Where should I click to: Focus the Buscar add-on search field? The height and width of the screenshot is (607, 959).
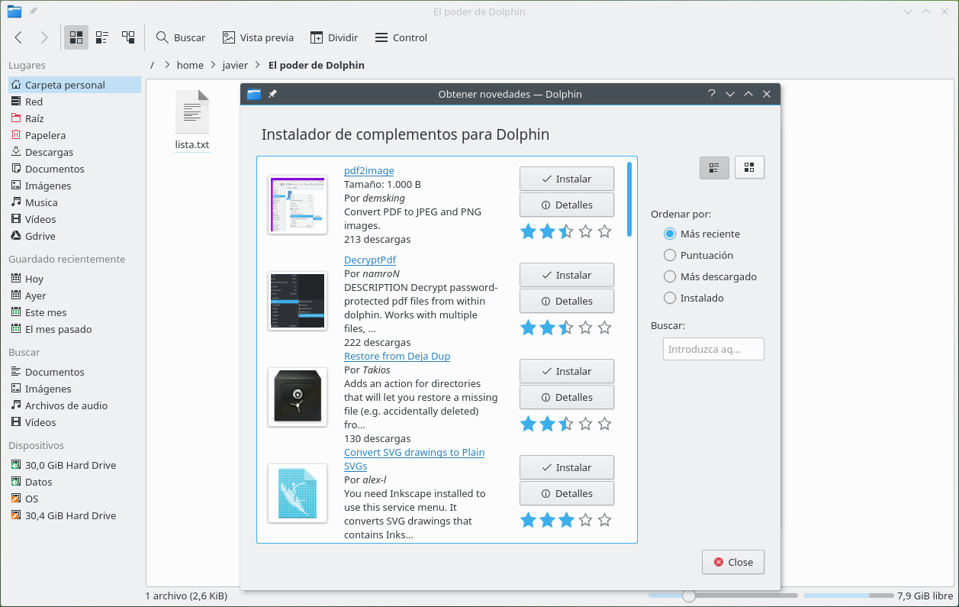pos(713,349)
